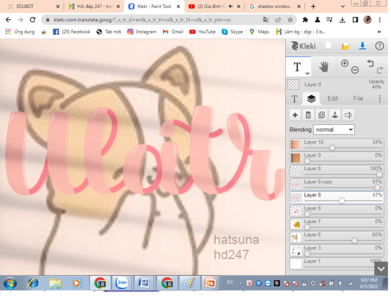Open the Blending mode dropdown
This screenshot has width=391, height=301.
[x=334, y=130]
